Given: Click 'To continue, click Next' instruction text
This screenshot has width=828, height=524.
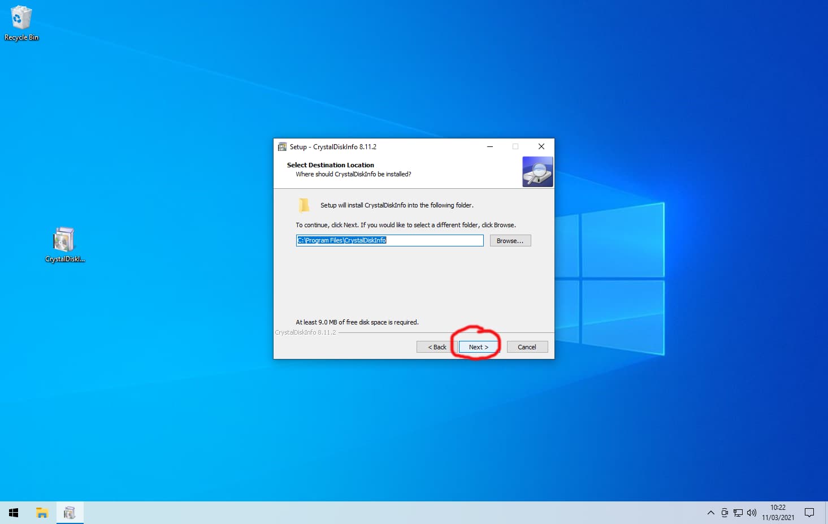Looking at the screenshot, I should click(405, 225).
